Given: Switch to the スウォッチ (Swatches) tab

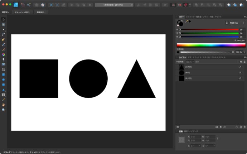Looking at the screenshot, I should [x=190, y=17].
